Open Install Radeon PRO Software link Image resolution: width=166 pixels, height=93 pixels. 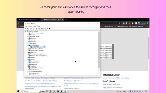click(x=73, y=81)
